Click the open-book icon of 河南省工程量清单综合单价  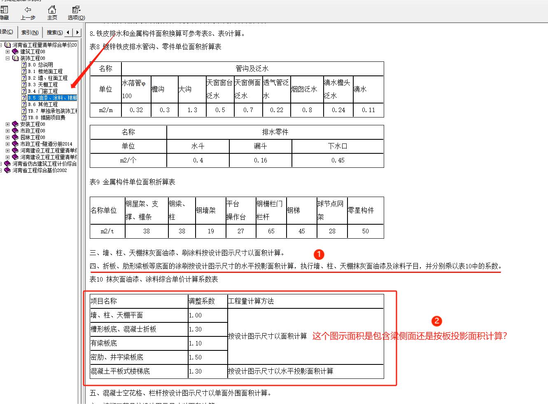[7, 45]
